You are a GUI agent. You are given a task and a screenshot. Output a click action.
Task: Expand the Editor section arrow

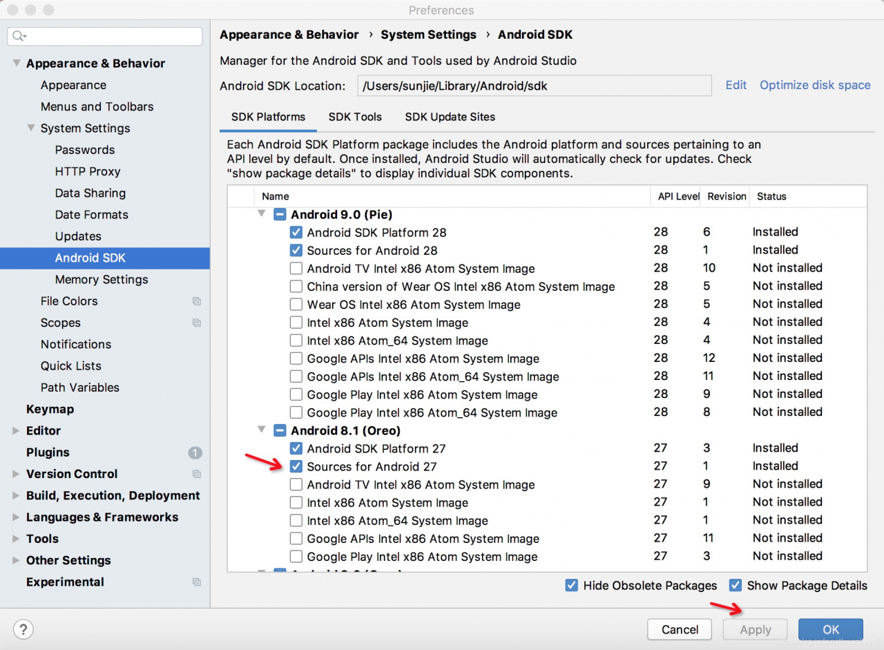click(16, 430)
